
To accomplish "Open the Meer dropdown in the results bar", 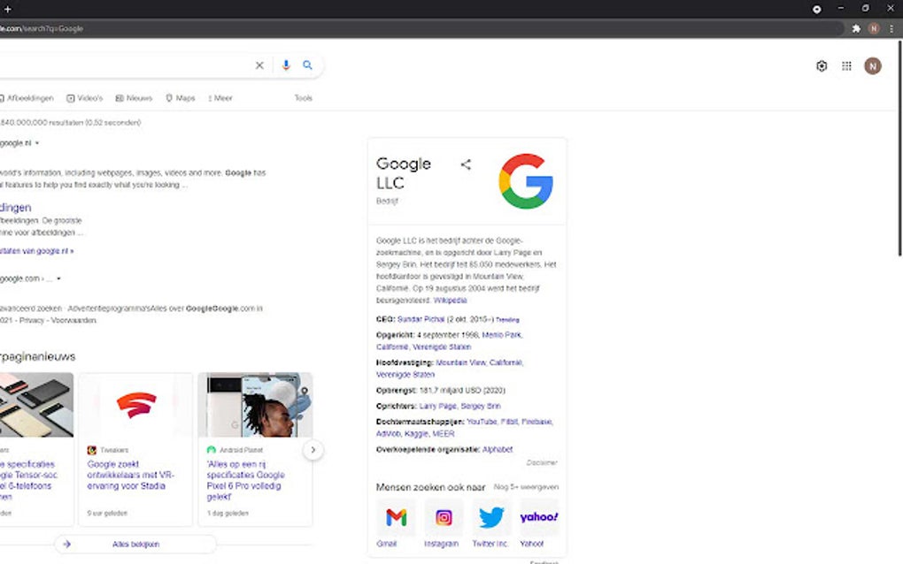I will (x=218, y=98).
